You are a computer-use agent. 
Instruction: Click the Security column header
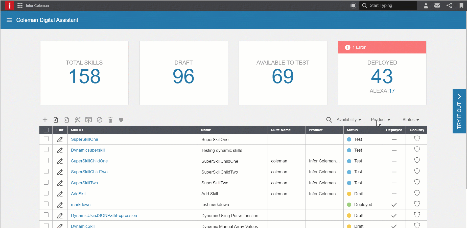coord(417,130)
